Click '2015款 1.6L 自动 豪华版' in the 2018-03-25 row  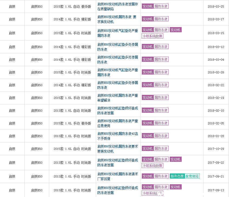[72, 7]
